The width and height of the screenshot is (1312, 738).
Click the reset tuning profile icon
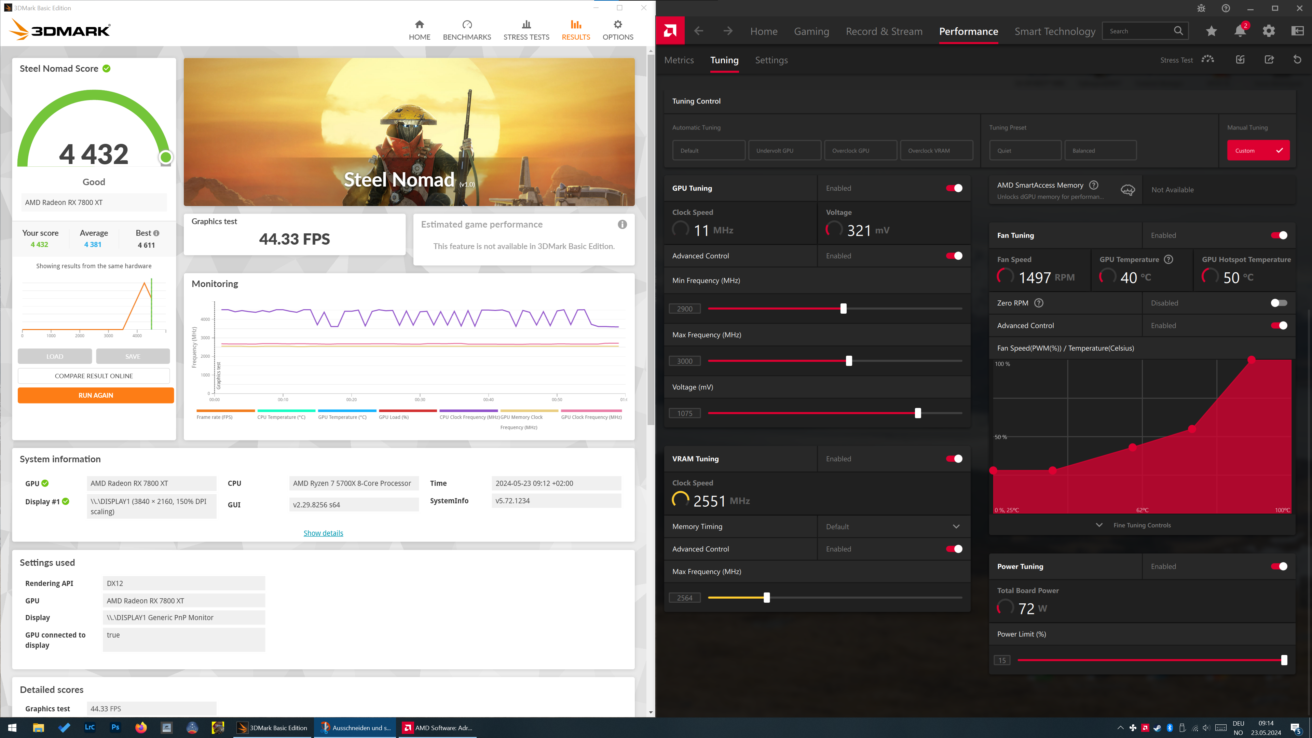[x=1297, y=59]
